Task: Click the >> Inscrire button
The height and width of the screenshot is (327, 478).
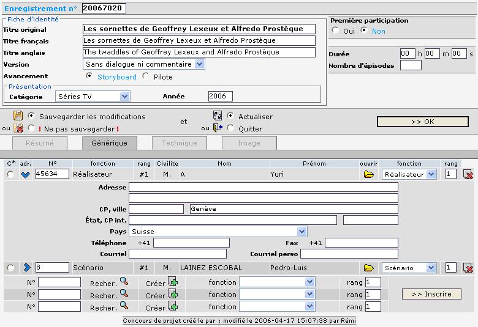Action: [x=431, y=294]
